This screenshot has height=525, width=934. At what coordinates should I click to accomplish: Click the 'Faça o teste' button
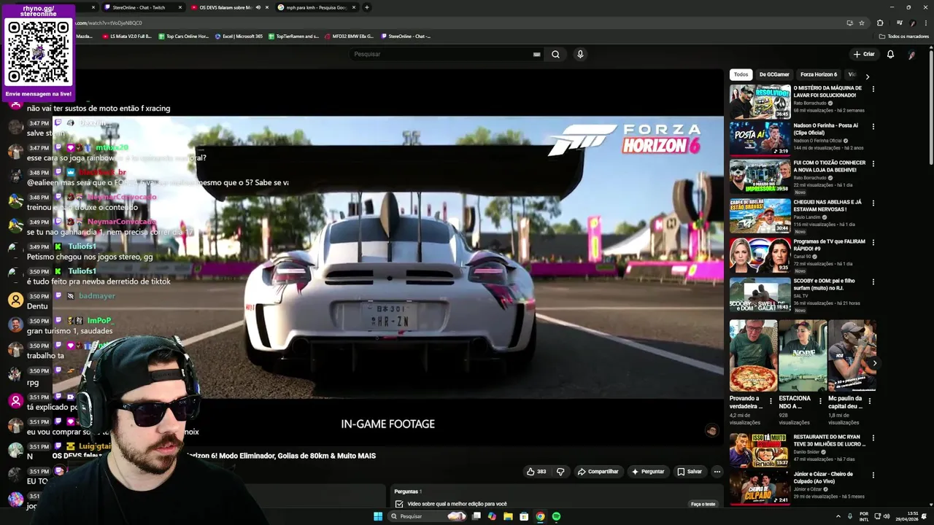click(703, 504)
